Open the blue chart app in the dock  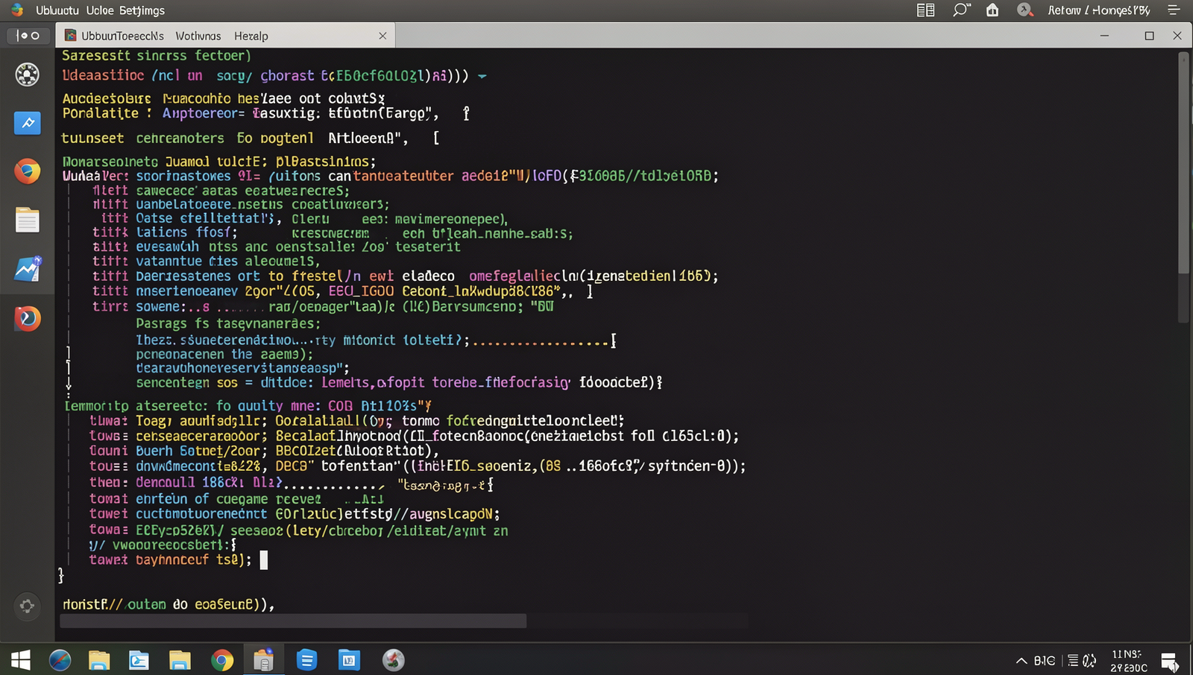tap(28, 269)
